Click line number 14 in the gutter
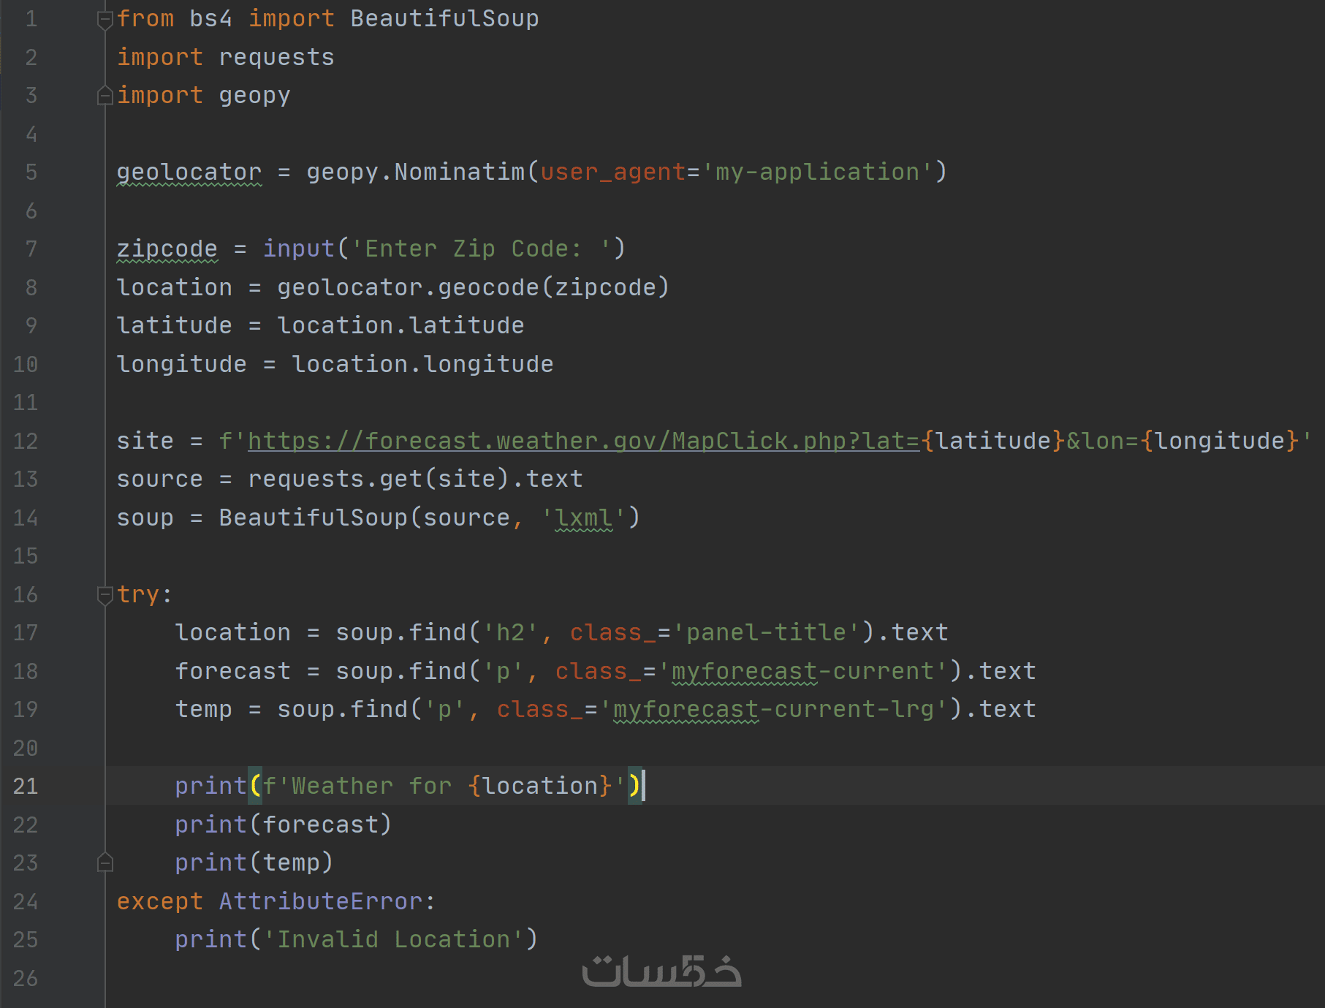 click(26, 518)
